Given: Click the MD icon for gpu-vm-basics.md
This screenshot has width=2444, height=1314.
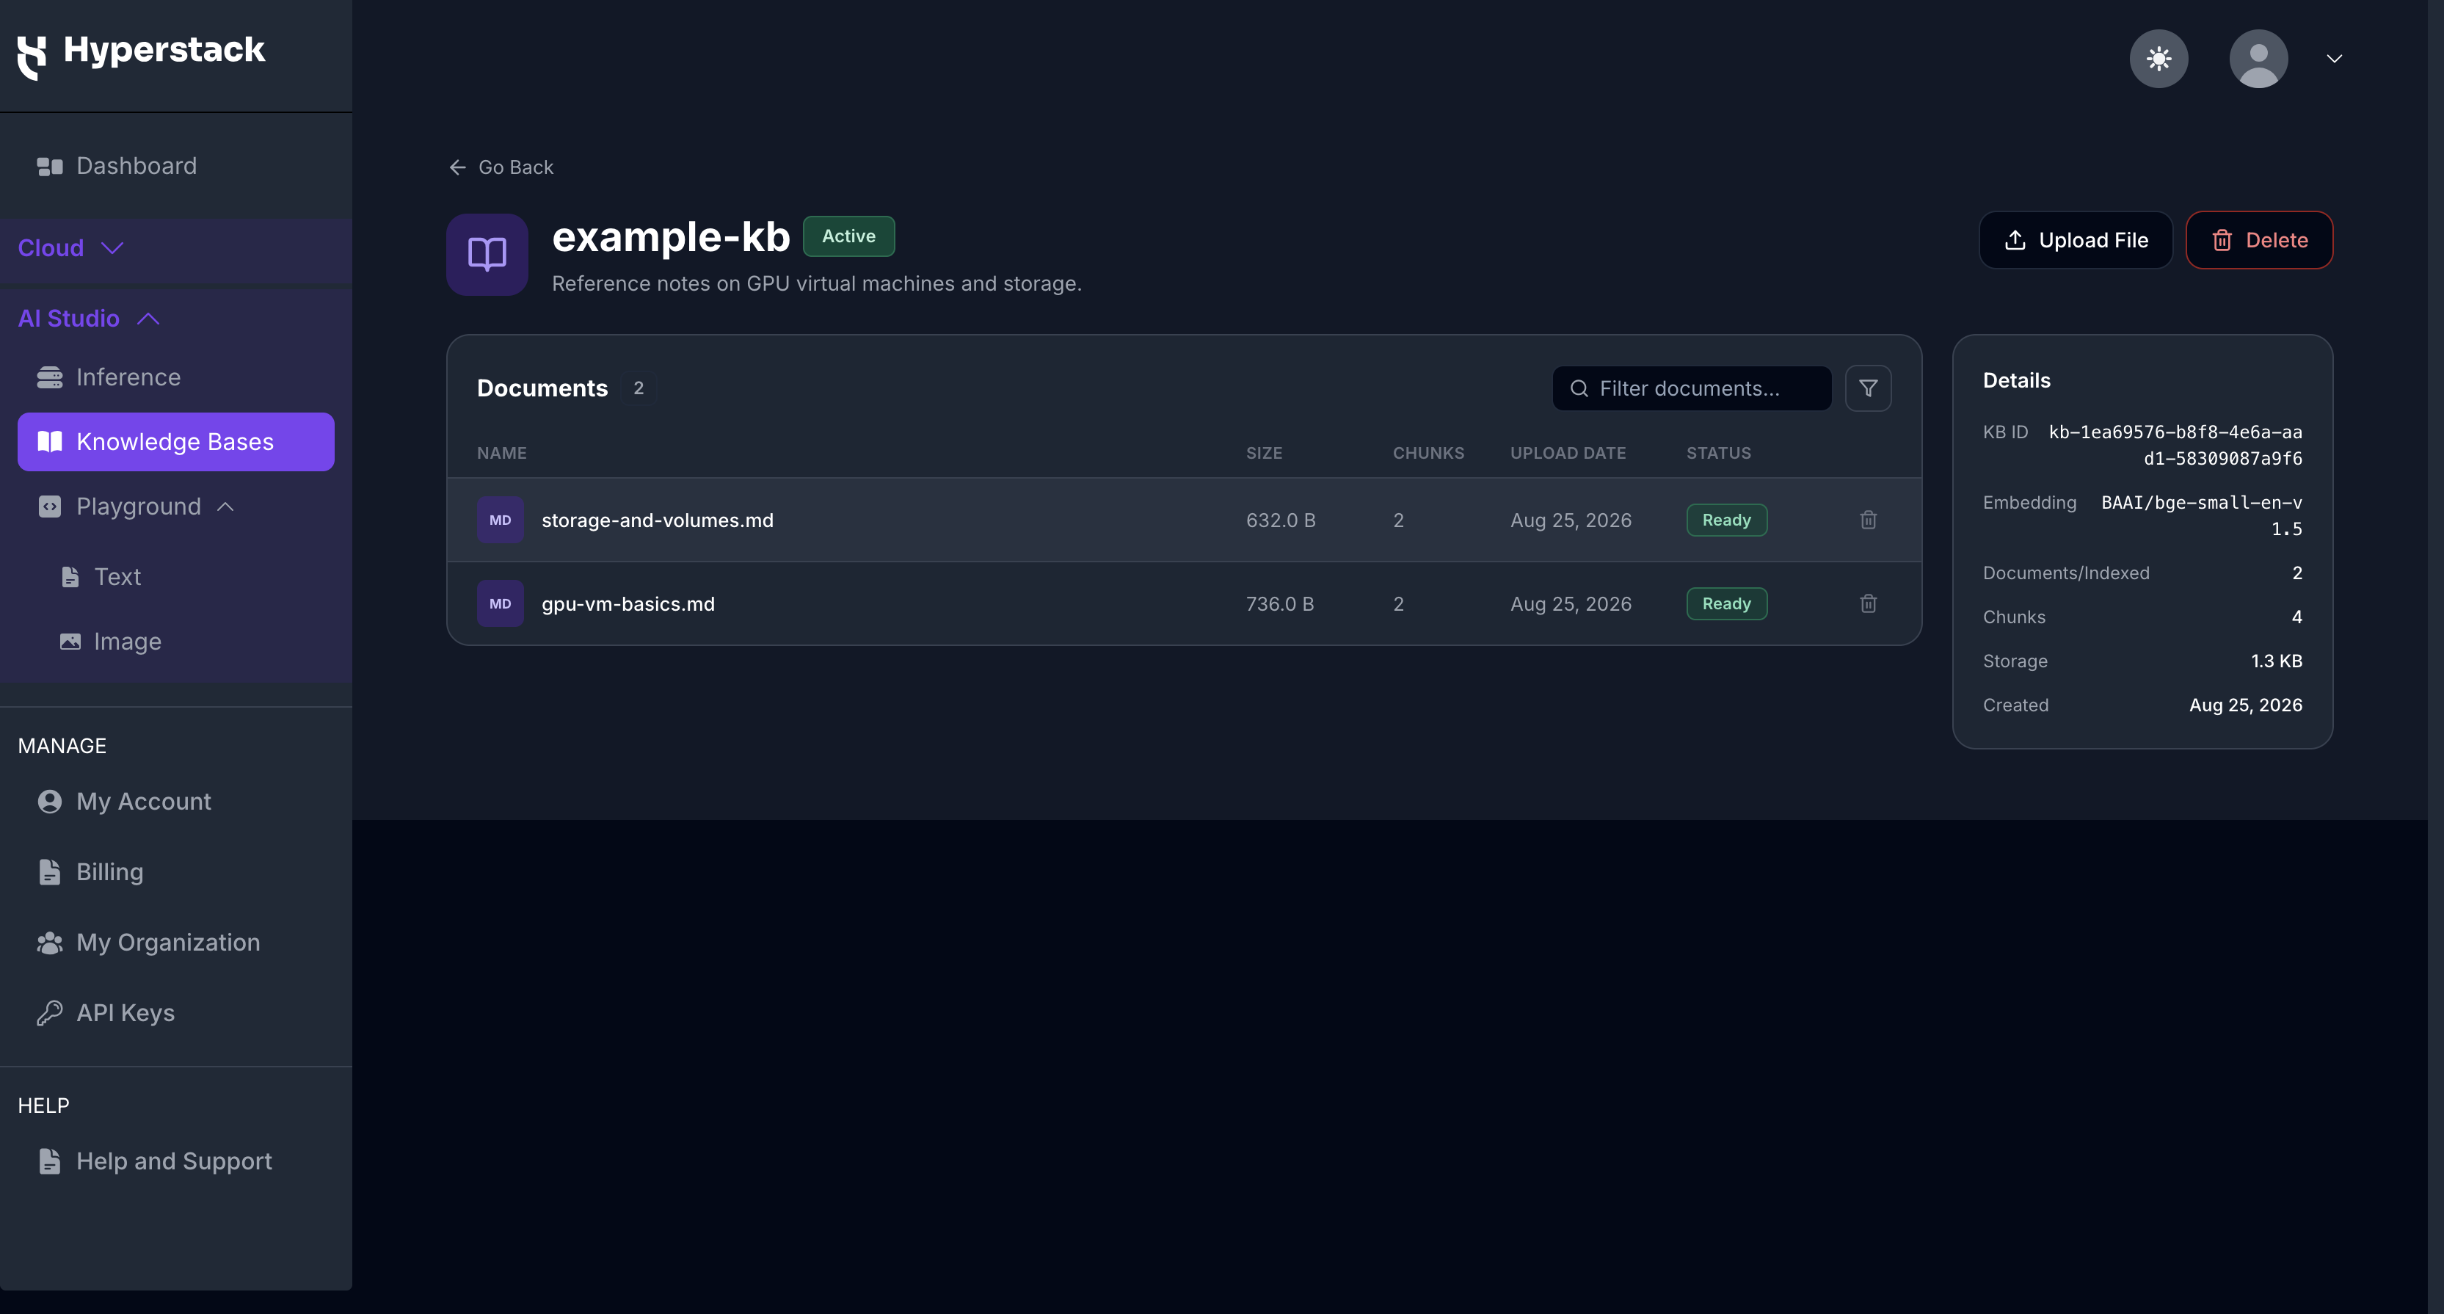Looking at the screenshot, I should click(x=500, y=603).
